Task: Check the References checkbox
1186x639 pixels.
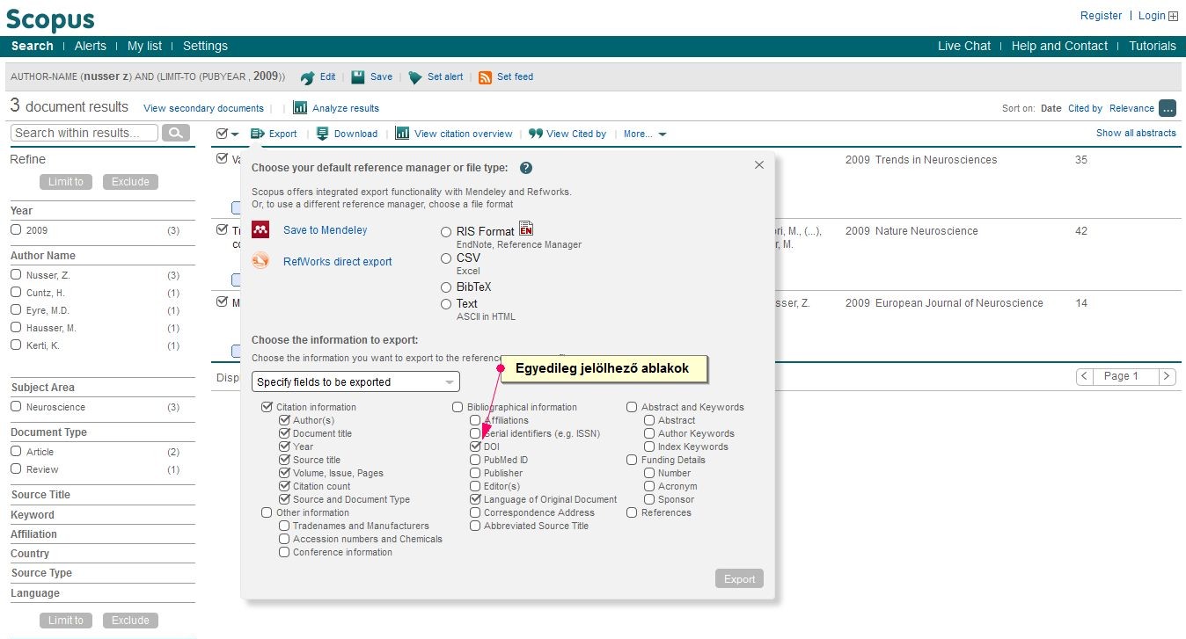Action: click(x=632, y=512)
